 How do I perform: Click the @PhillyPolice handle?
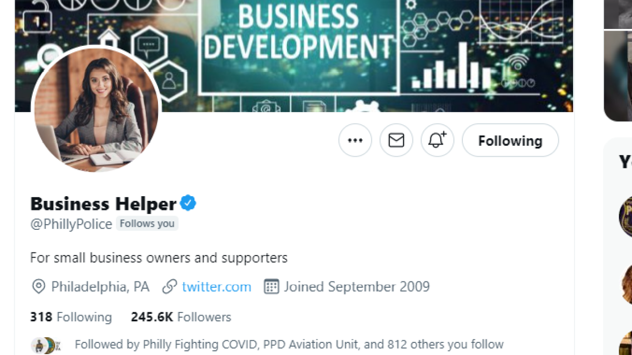point(71,224)
